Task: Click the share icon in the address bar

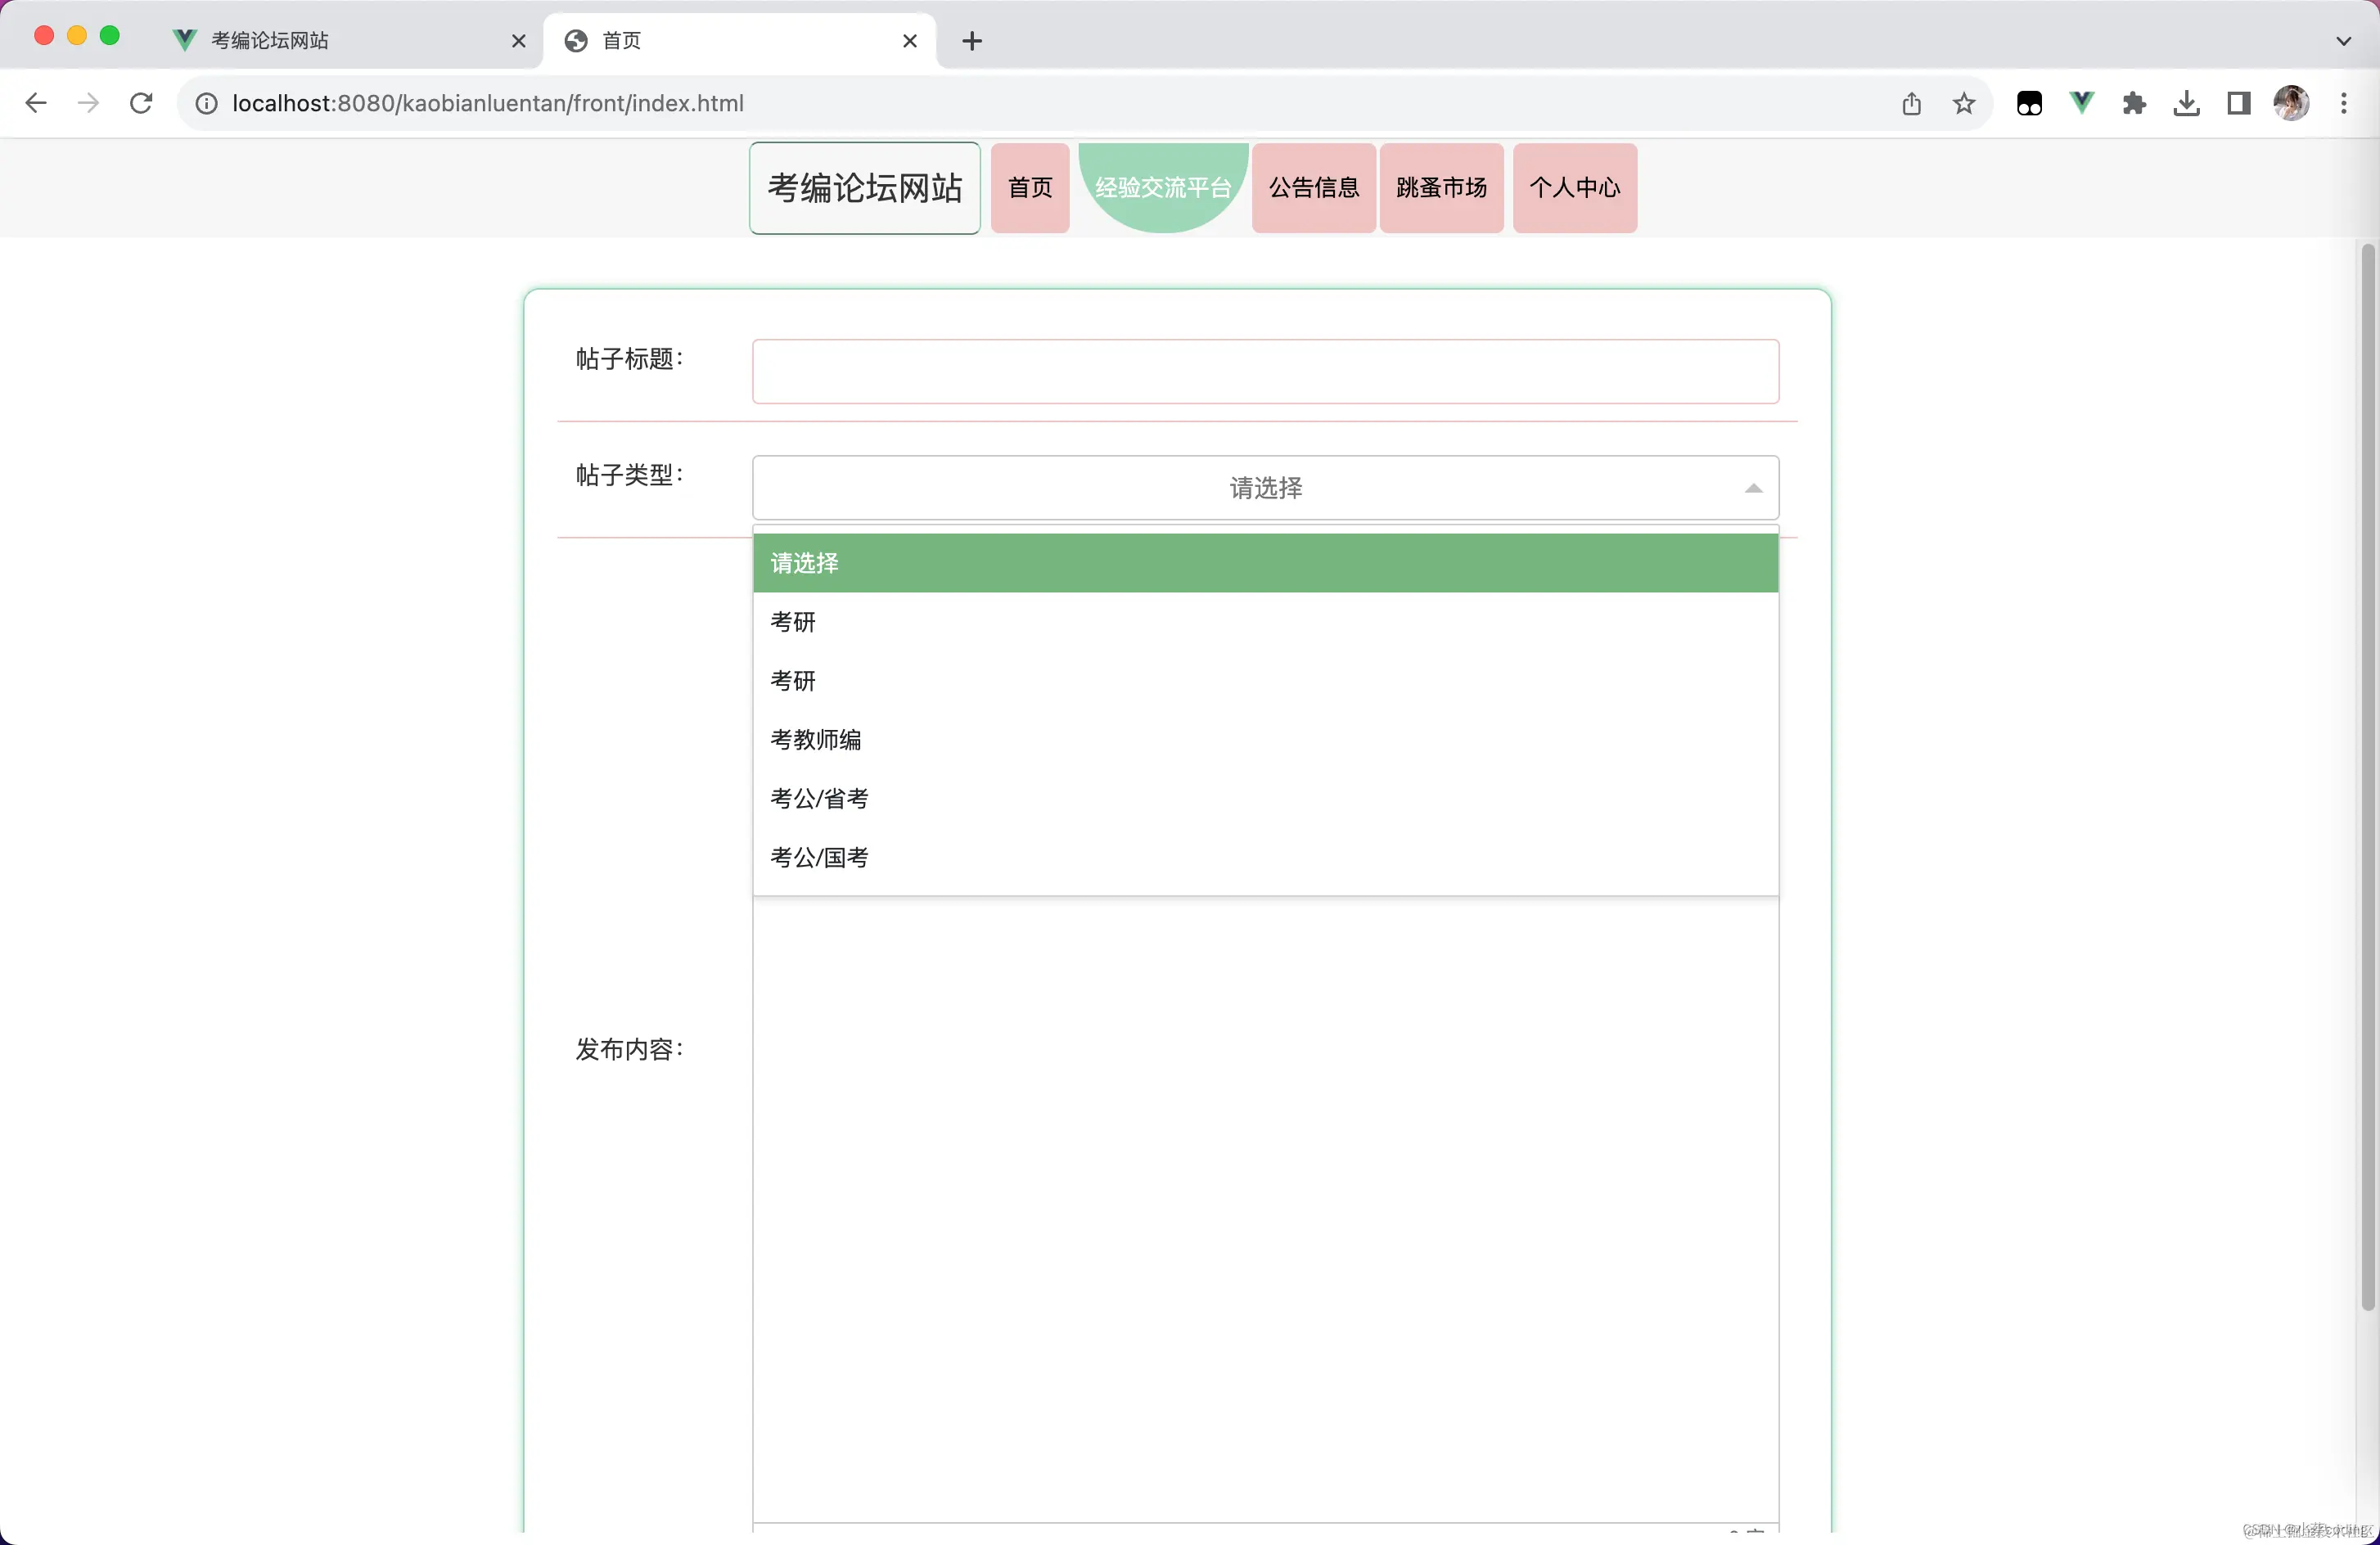Action: tap(1912, 102)
